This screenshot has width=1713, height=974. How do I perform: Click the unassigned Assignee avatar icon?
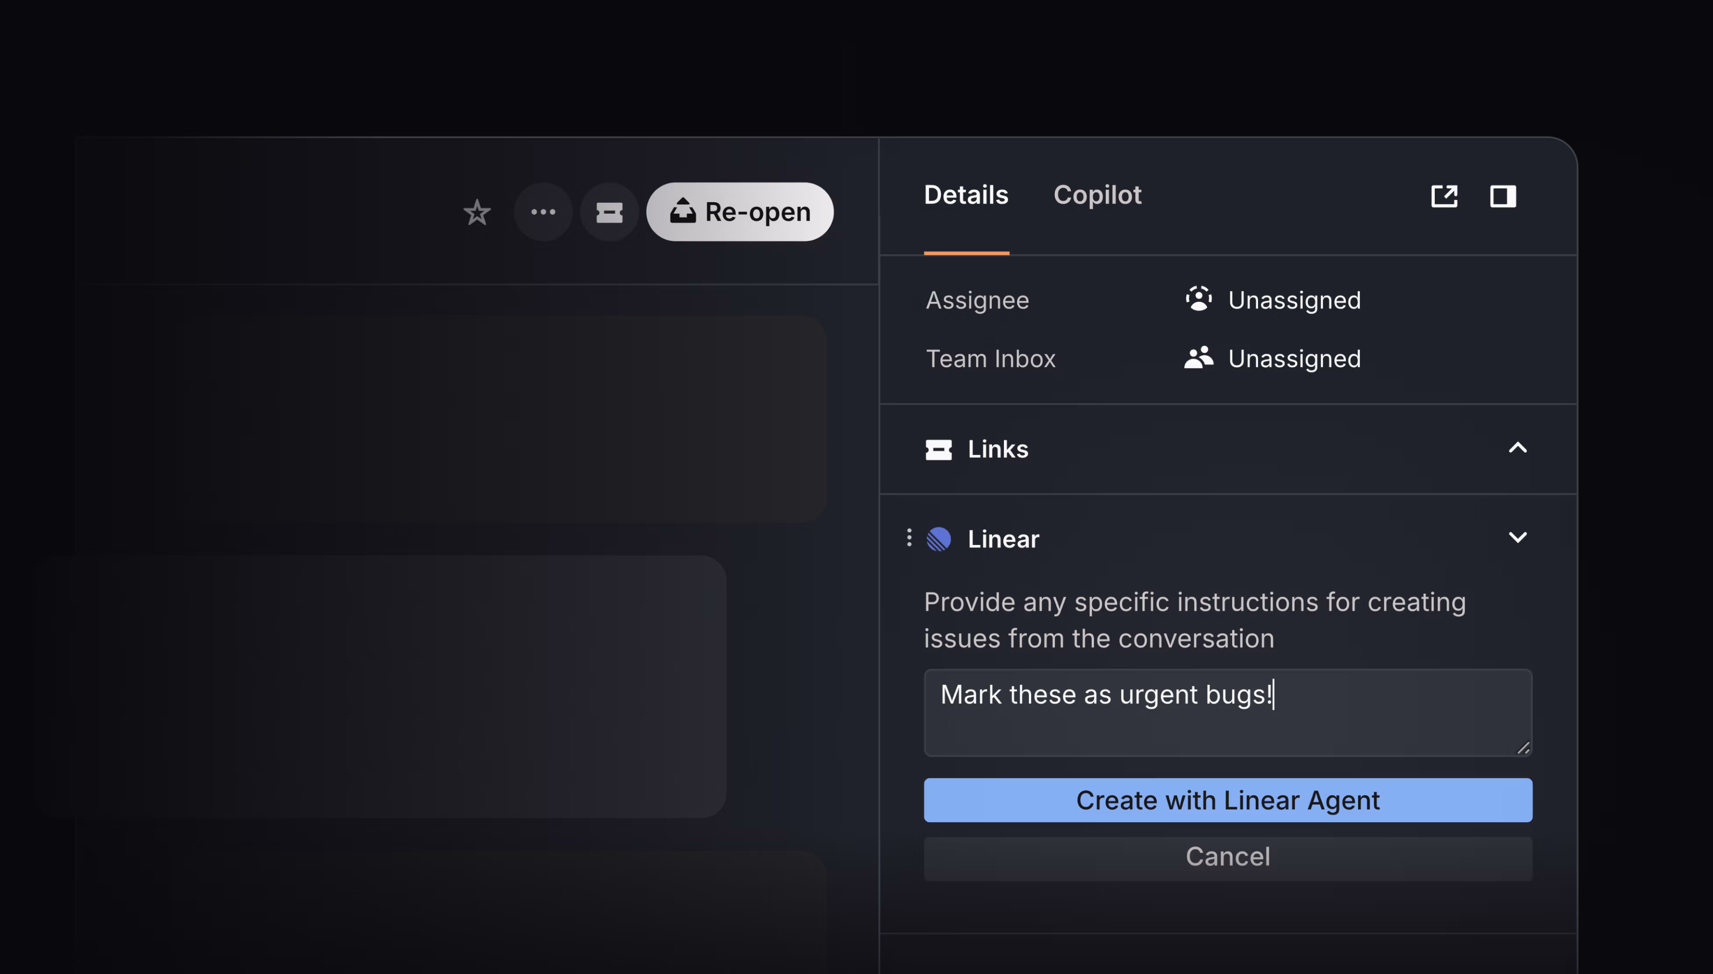tap(1198, 300)
